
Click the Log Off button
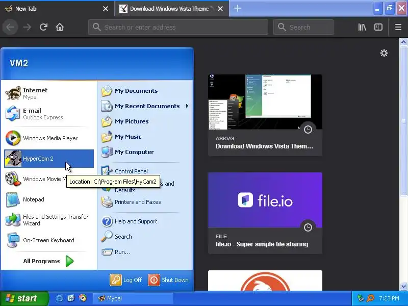click(x=126, y=280)
